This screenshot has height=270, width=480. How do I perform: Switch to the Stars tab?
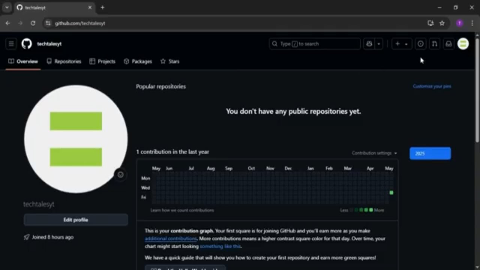170,61
